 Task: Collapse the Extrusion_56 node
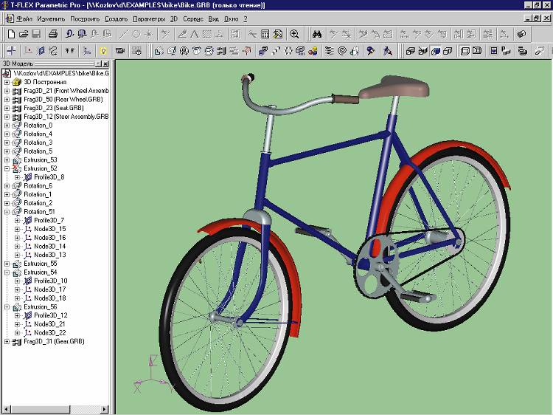point(7,307)
